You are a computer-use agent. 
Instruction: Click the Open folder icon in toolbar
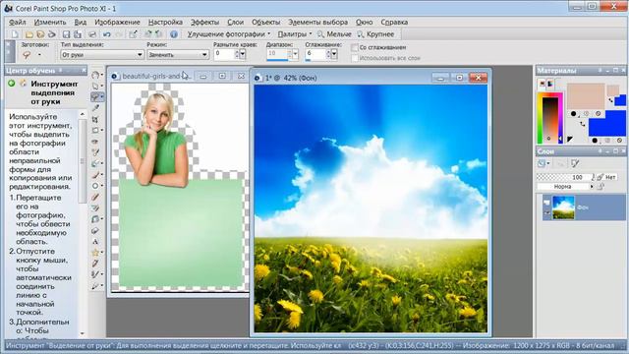click(x=29, y=34)
